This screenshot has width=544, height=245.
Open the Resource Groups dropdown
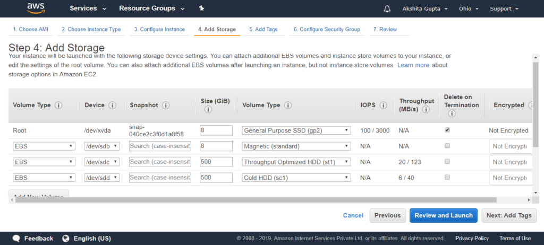click(x=152, y=8)
